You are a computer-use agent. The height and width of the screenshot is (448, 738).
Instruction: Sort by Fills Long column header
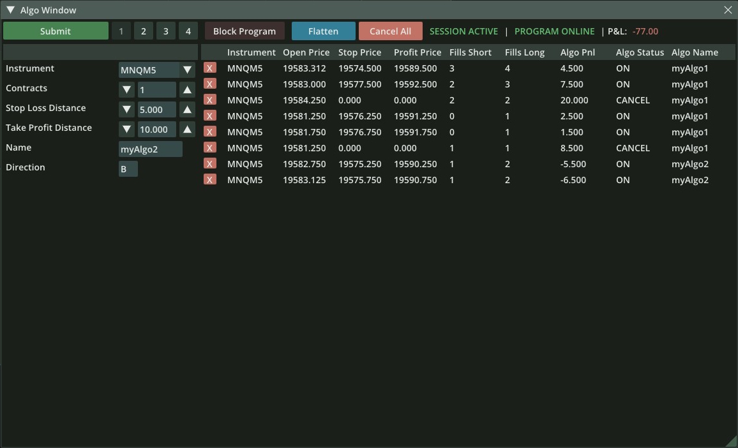pos(525,52)
